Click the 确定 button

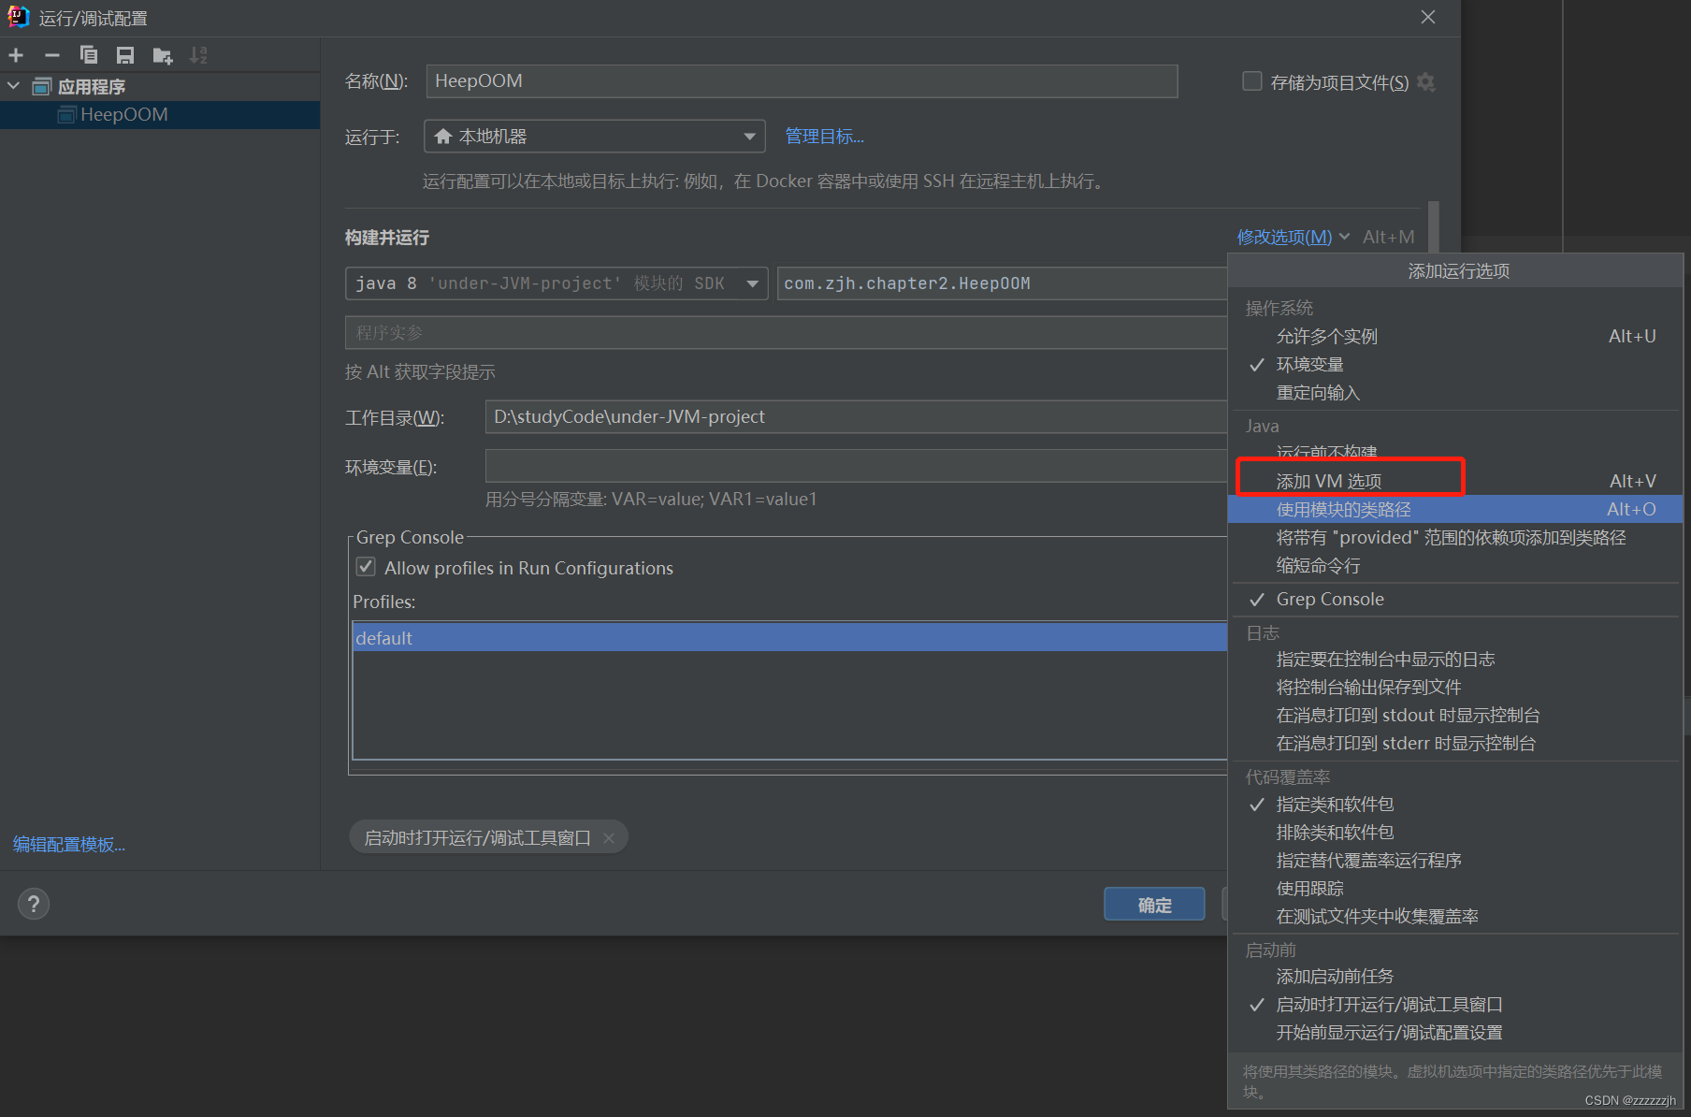tap(1154, 905)
